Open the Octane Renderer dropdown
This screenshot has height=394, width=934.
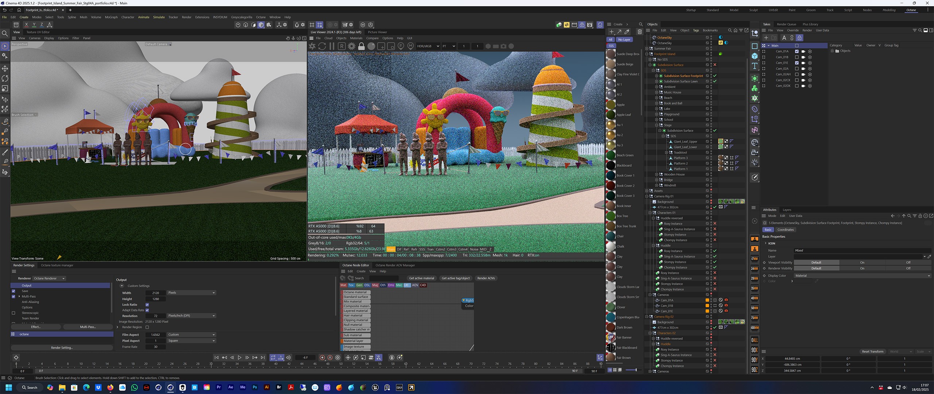[49, 278]
